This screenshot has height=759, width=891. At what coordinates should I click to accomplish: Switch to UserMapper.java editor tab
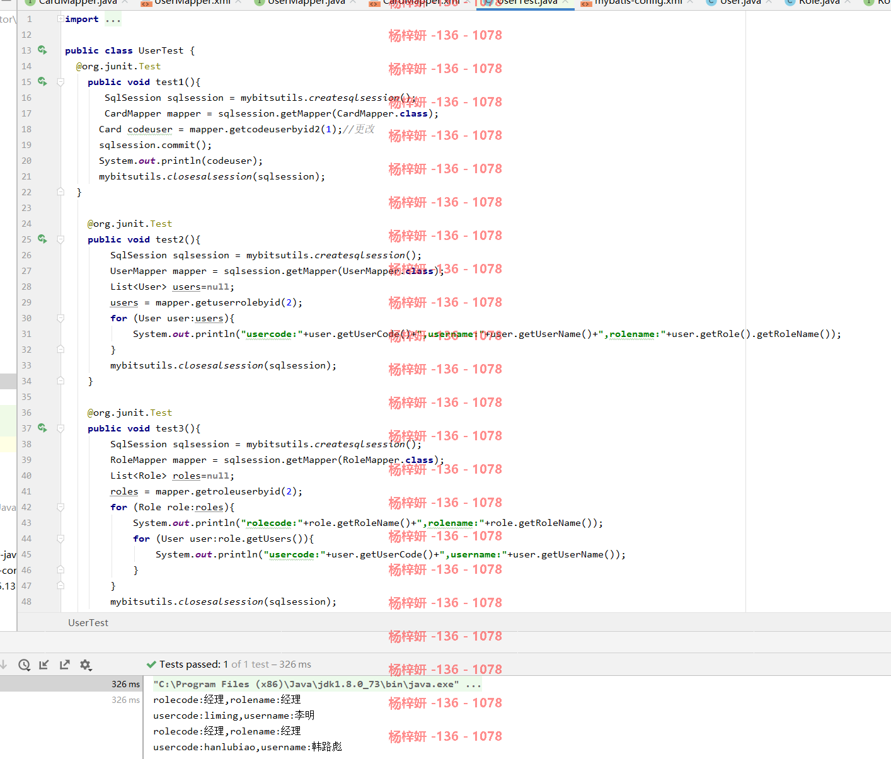[x=306, y=3]
